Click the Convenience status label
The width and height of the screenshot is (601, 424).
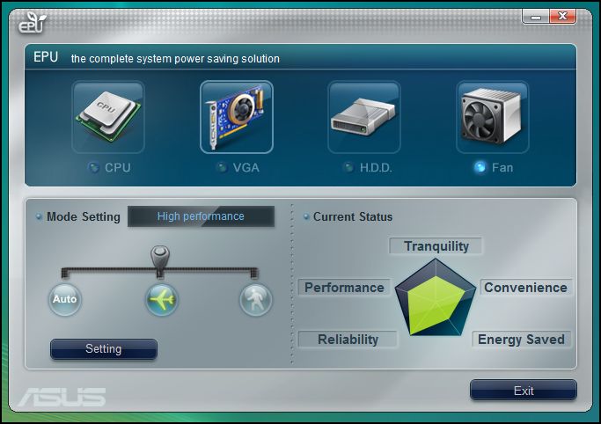click(525, 288)
